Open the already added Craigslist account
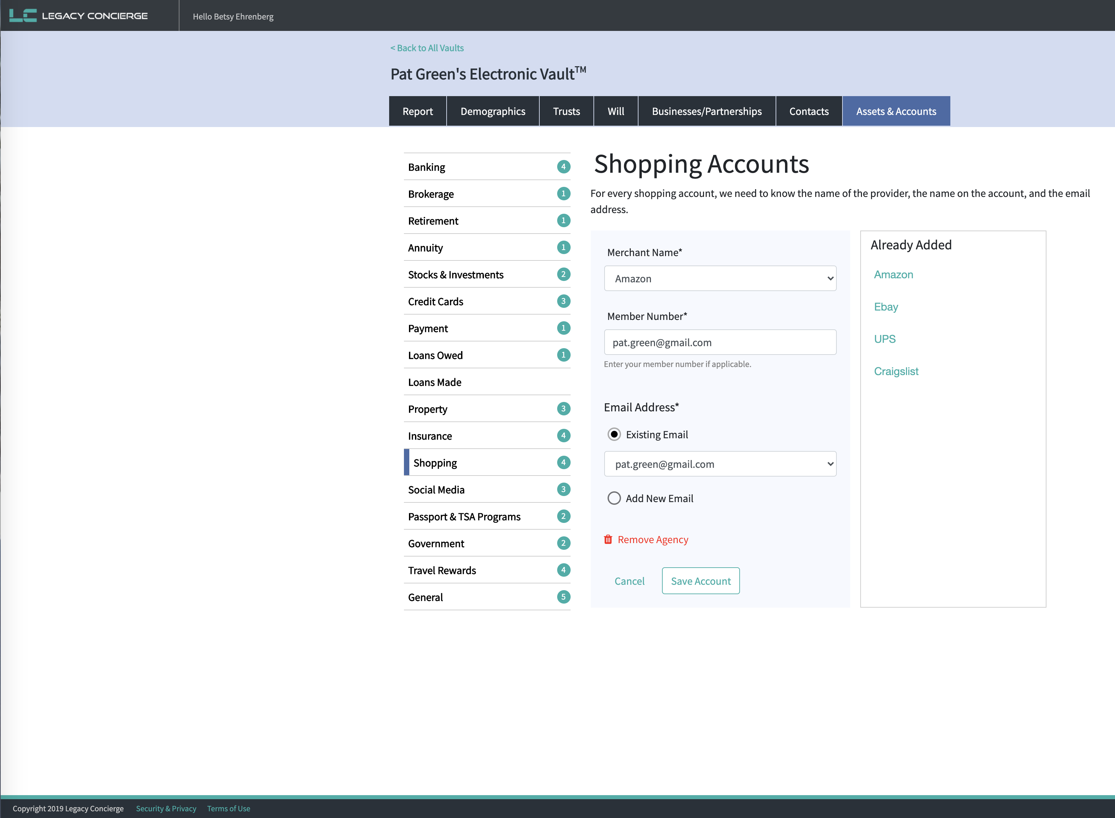Viewport: 1115px width, 818px height. pos(896,371)
